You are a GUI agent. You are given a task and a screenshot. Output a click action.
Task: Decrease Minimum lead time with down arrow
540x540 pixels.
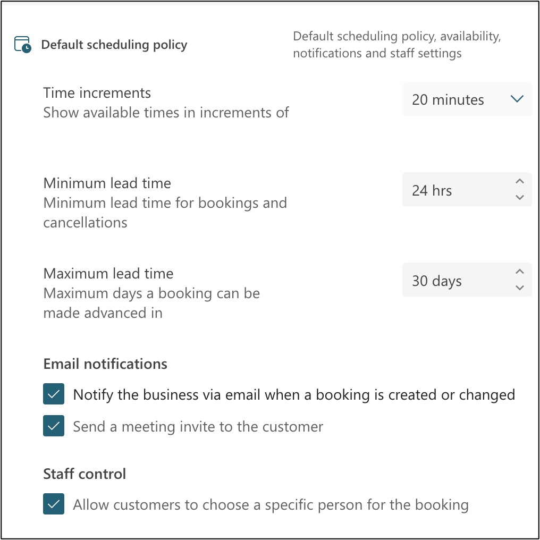pyautogui.click(x=520, y=198)
